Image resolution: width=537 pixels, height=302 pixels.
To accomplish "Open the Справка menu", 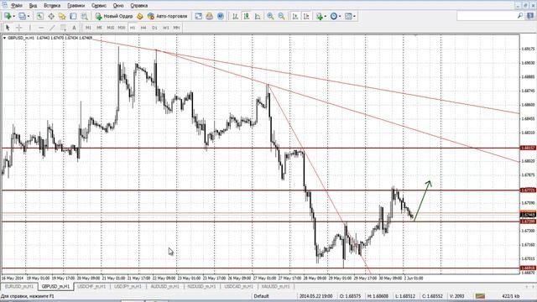I will [x=139, y=6].
